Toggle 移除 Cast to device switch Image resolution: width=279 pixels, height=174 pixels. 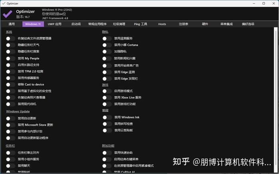coord(10,85)
